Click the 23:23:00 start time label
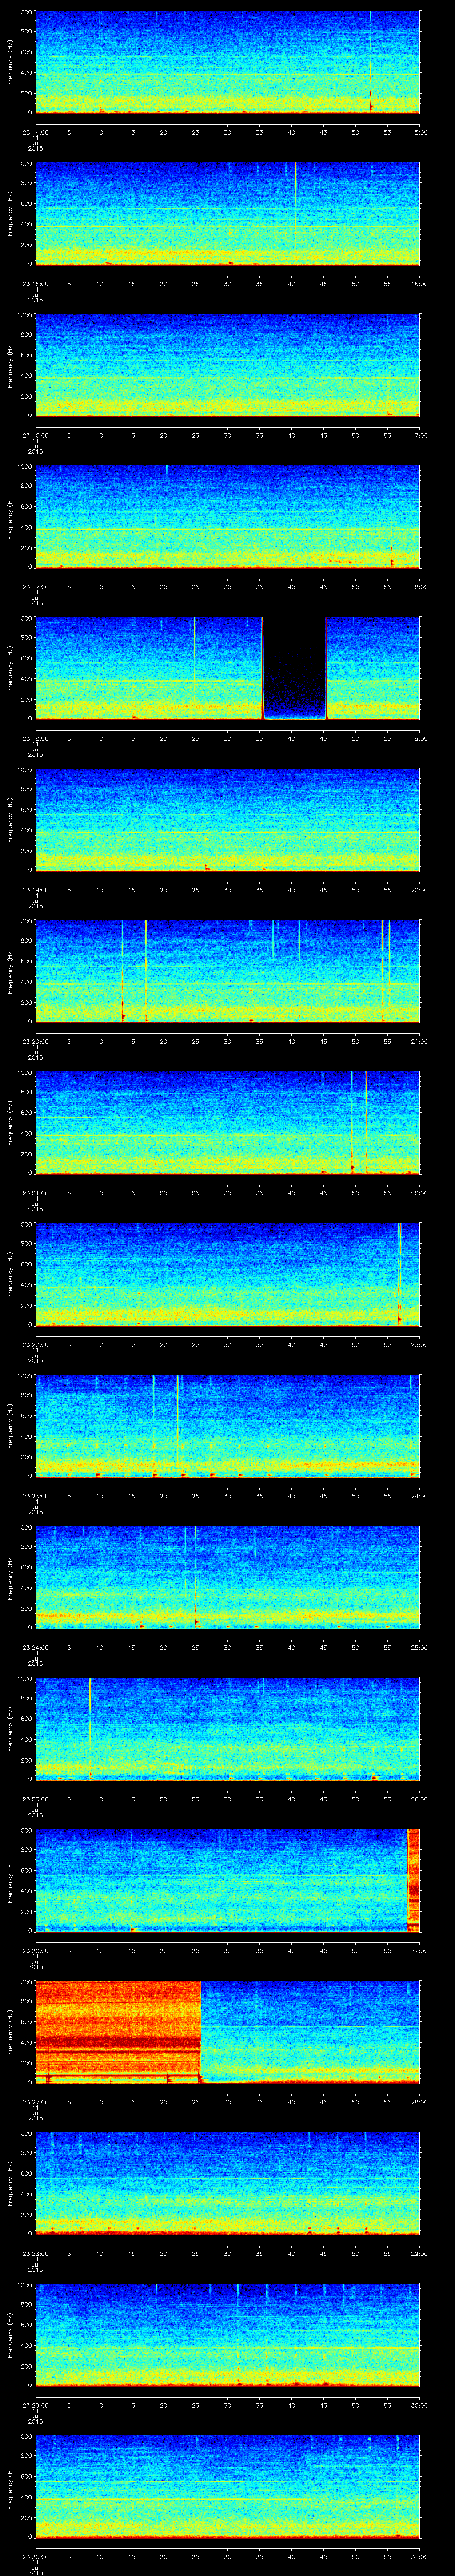This screenshot has height=2576, width=455. [x=35, y=1496]
